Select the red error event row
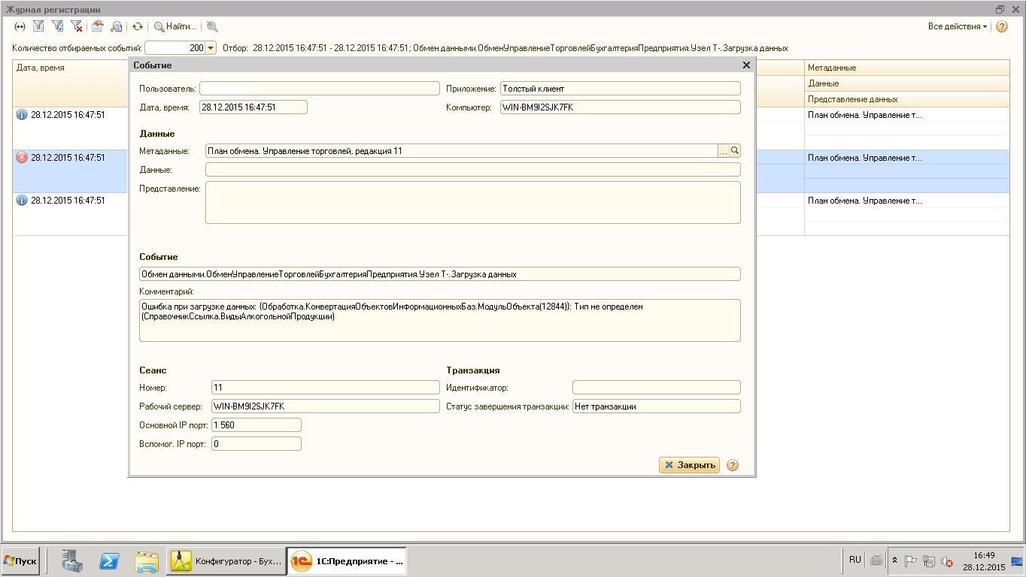 click(68, 158)
